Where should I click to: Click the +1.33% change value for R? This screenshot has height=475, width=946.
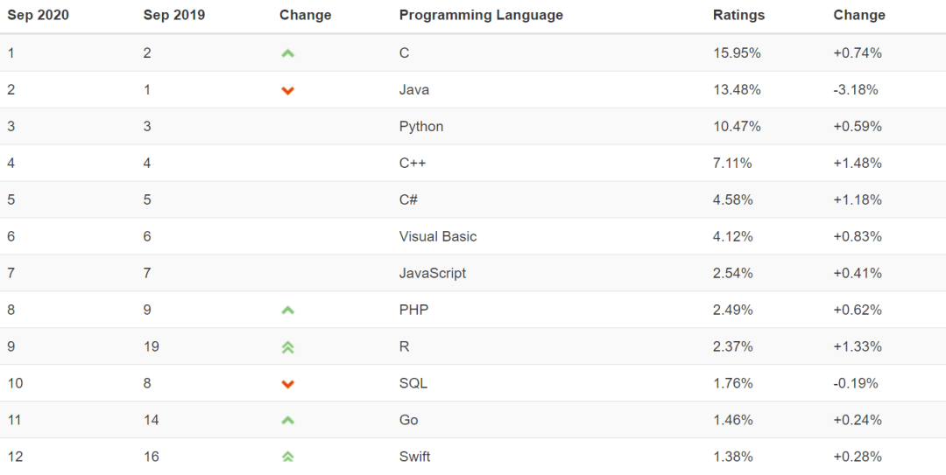(858, 347)
